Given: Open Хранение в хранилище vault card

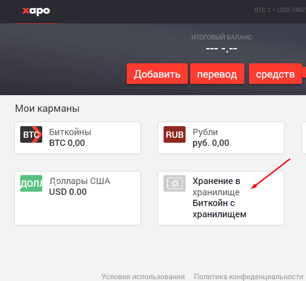Looking at the screenshot, I should pyautogui.click(x=221, y=198).
